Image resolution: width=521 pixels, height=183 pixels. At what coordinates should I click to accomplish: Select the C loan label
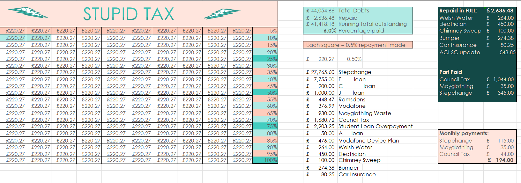click(357, 86)
